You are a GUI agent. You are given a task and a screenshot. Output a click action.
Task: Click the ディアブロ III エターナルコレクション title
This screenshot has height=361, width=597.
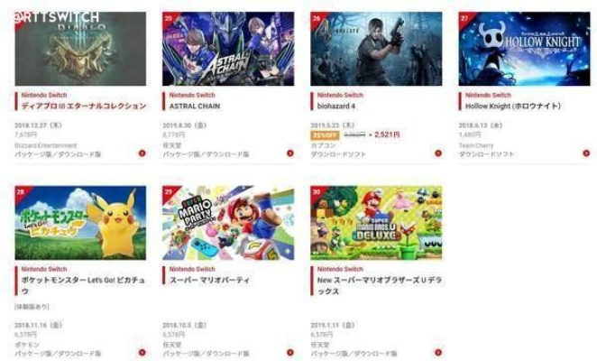pyautogui.click(x=83, y=106)
